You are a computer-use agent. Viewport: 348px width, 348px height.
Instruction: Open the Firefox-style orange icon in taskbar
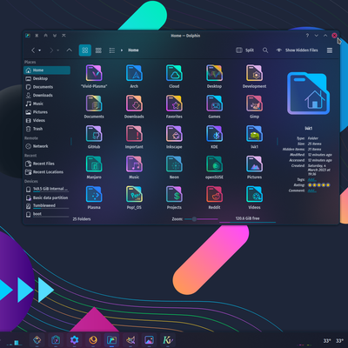pos(93,339)
